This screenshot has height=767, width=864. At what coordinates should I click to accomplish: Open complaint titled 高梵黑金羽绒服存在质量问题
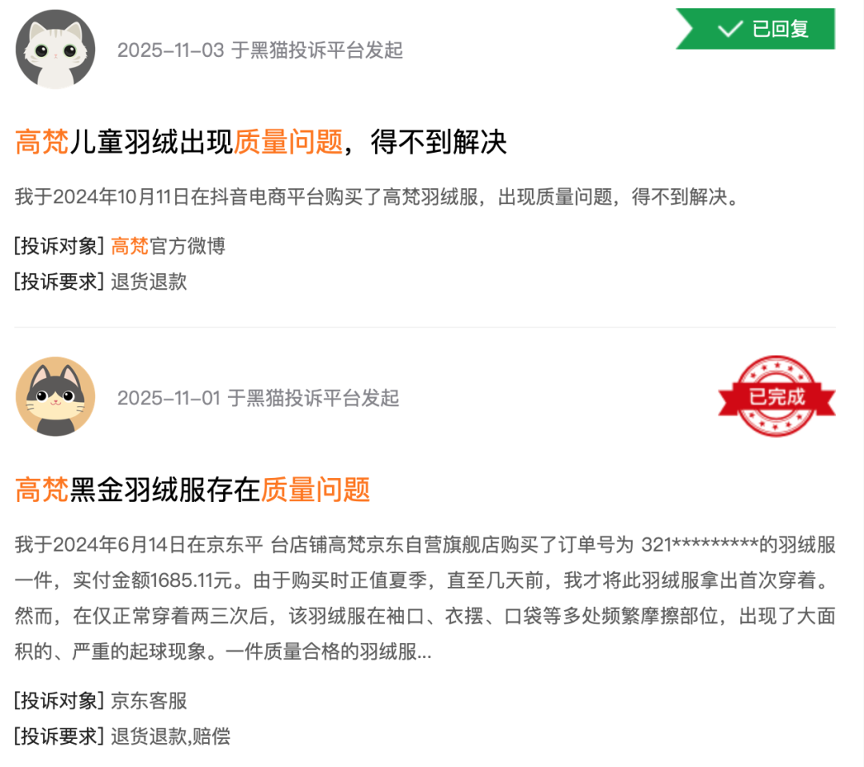click(192, 490)
